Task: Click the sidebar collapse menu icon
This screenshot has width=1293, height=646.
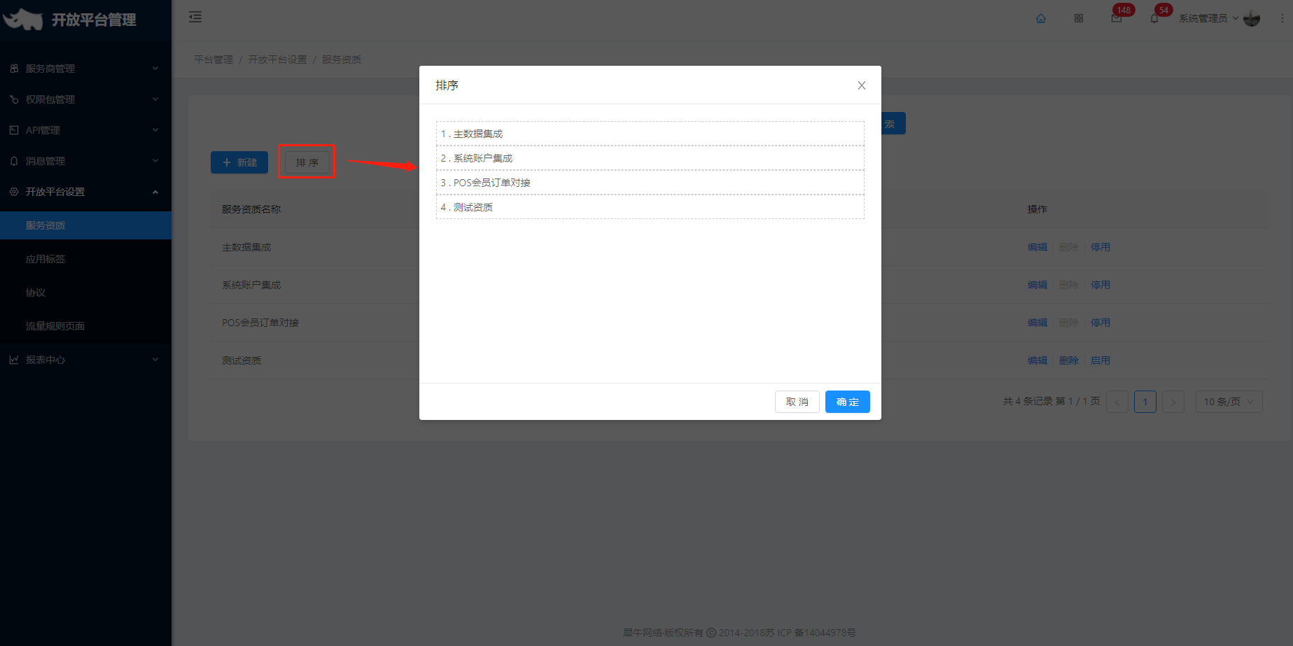Action: [x=195, y=17]
